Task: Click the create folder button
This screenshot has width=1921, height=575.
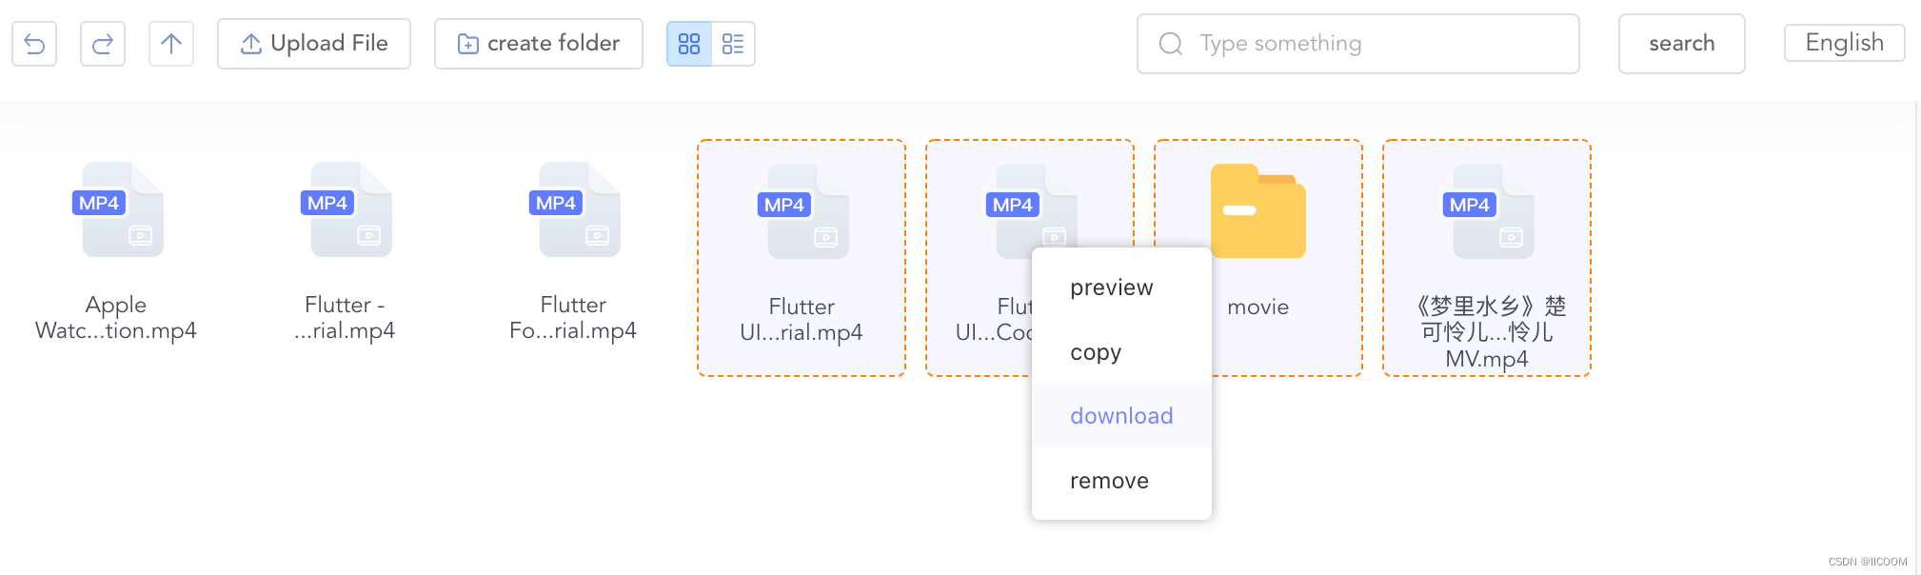Action: tap(539, 44)
